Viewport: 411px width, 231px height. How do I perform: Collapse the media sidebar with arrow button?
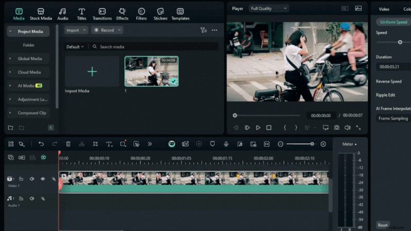(x=51, y=127)
